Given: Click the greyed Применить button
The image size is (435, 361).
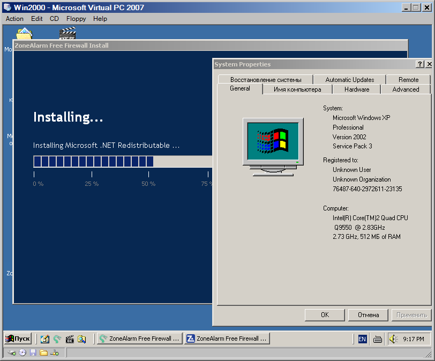Looking at the screenshot, I should pyautogui.click(x=411, y=315).
